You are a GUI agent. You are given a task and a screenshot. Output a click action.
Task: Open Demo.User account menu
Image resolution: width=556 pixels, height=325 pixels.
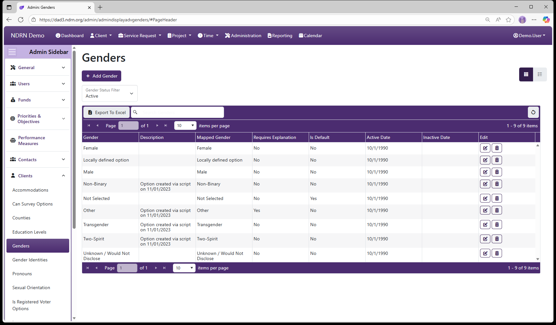tap(529, 36)
